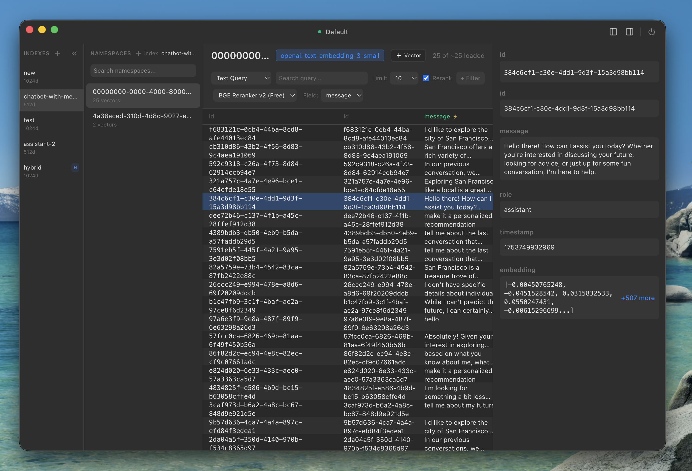The height and width of the screenshot is (471, 692).
Task: Open the Text Query mode dropdown
Action: pos(241,78)
